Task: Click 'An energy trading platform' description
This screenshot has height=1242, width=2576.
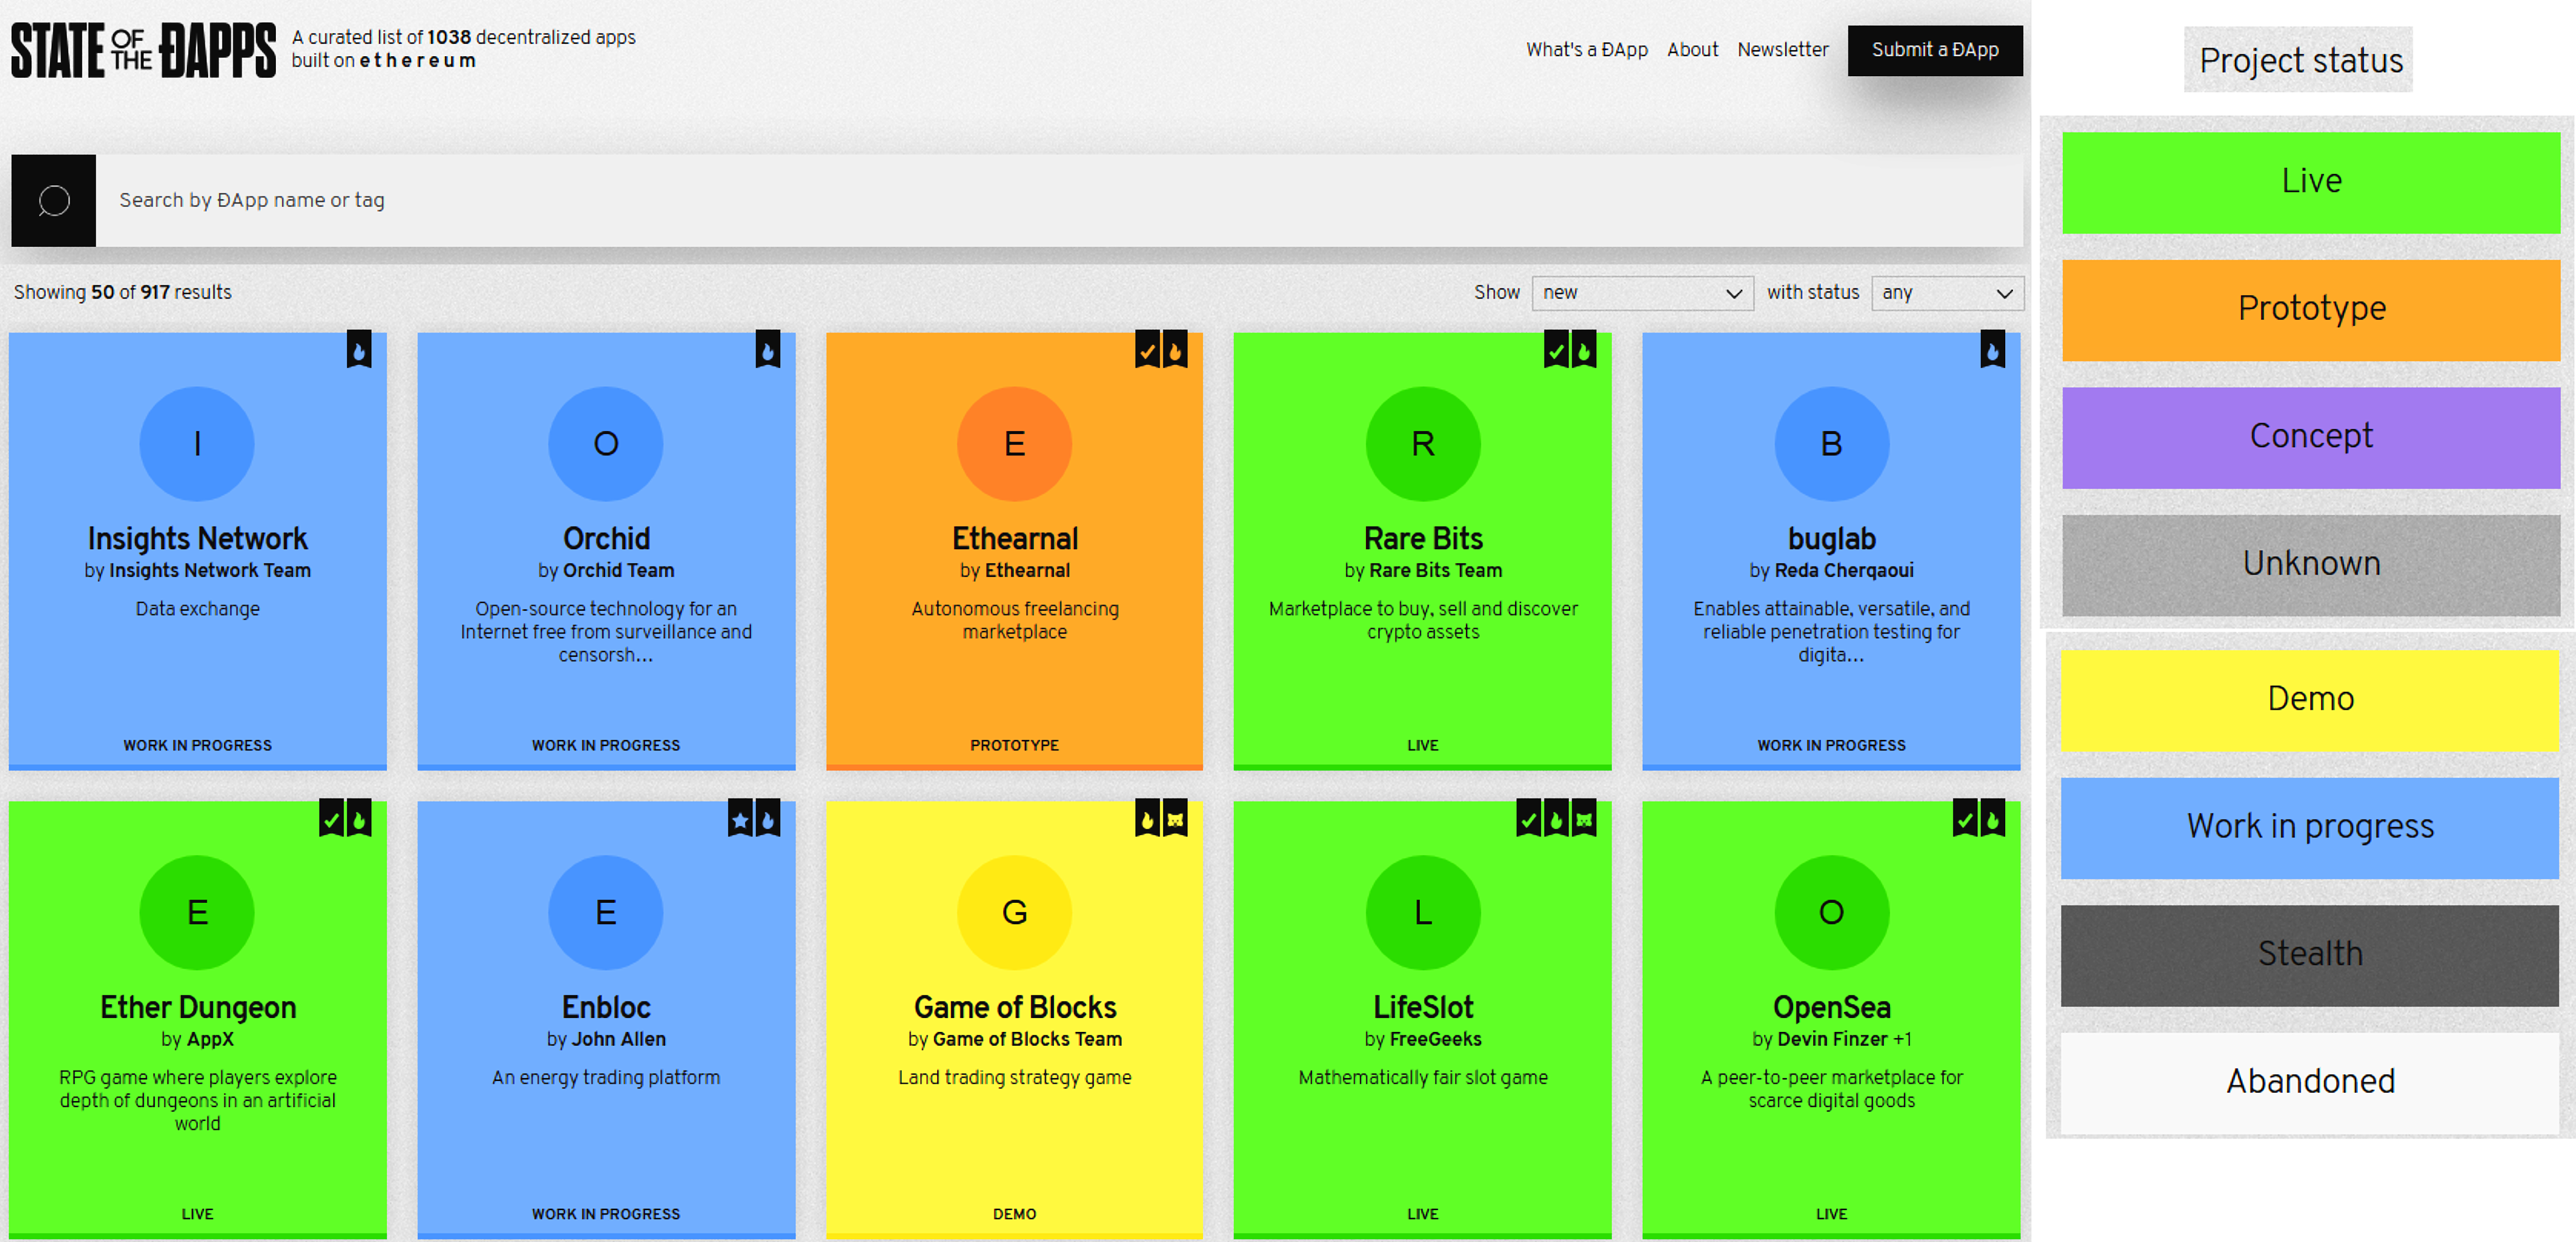Action: 606,1077
